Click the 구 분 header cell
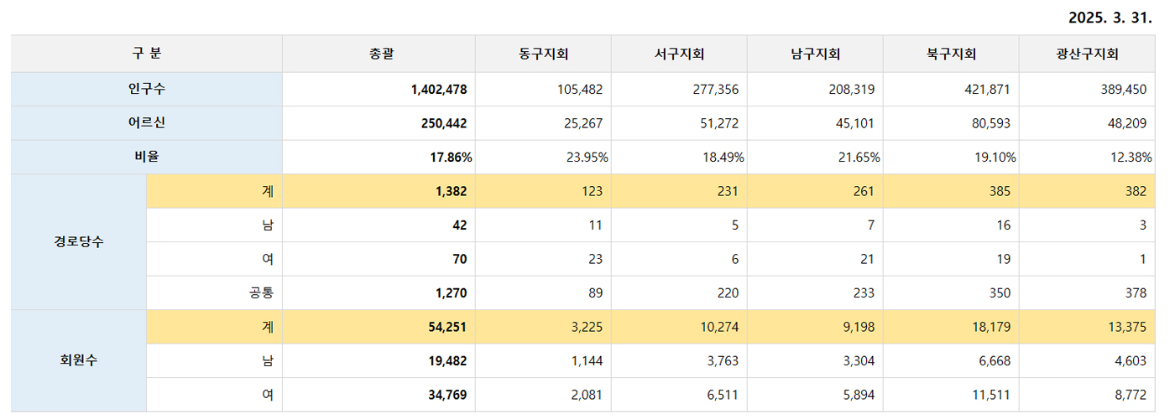The height and width of the screenshot is (419, 1175). (147, 54)
